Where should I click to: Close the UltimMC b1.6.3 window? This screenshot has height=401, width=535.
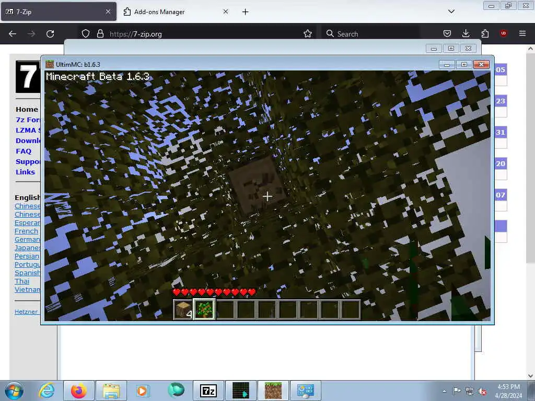(x=481, y=64)
